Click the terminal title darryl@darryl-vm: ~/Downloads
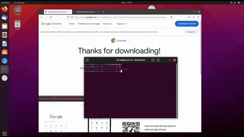 tap(131, 60)
